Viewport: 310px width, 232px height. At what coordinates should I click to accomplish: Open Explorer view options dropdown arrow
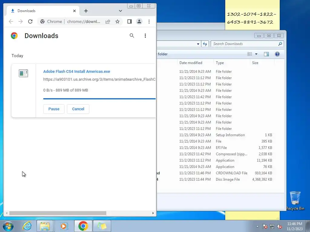click(256, 54)
